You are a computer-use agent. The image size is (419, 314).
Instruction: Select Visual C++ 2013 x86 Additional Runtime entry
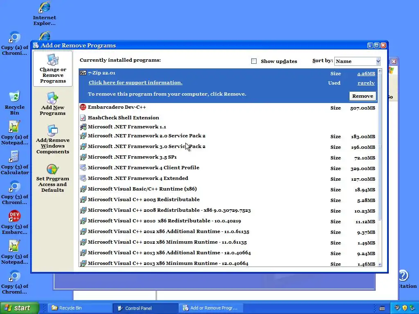228,253
